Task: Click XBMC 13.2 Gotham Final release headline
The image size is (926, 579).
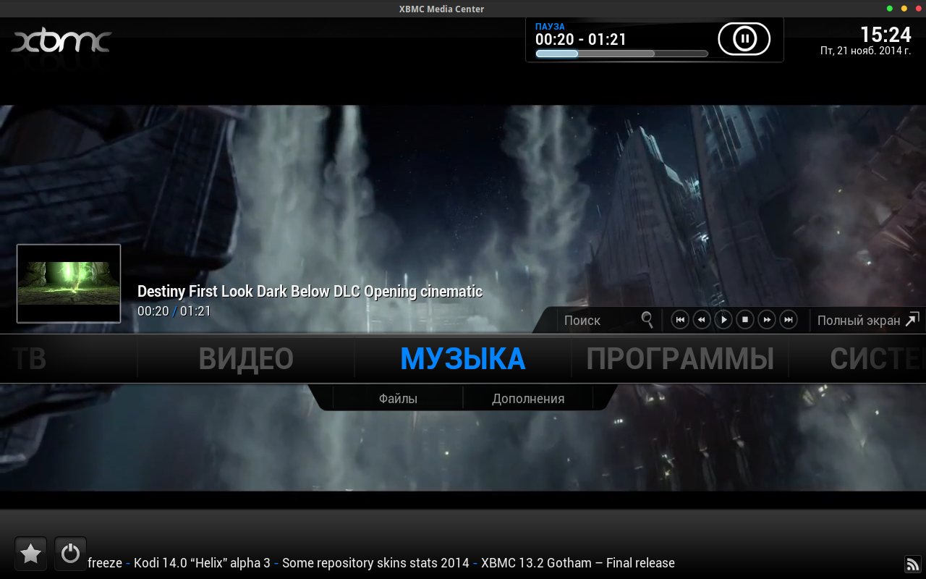Action: 578,563
